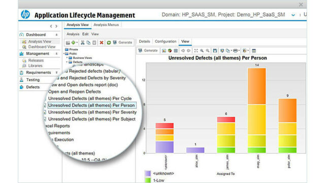The width and height of the screenshot is (325, 183).
Task: Open Releases in sidebar
Action: [x=36, y=60]
